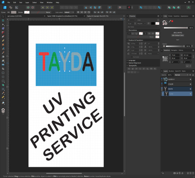Collapse the Position & Transform section
The height and width of the screenshot is (178, 195).
(127, 40)
